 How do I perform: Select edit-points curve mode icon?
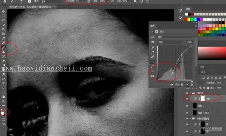(x=152, y=62)
